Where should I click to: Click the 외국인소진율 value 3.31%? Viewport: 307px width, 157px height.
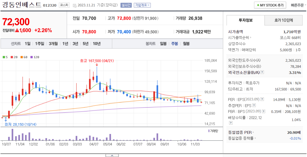[295, 73]
